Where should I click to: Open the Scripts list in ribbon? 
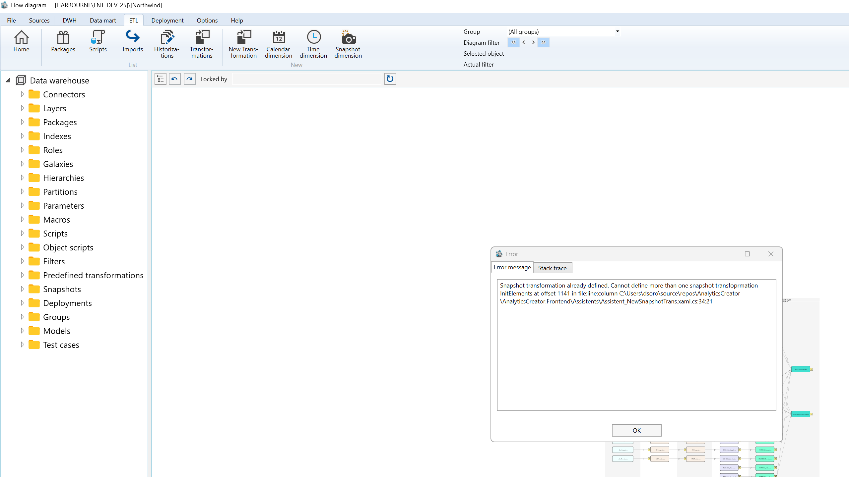pyautogui.click(x=98, y=41)
